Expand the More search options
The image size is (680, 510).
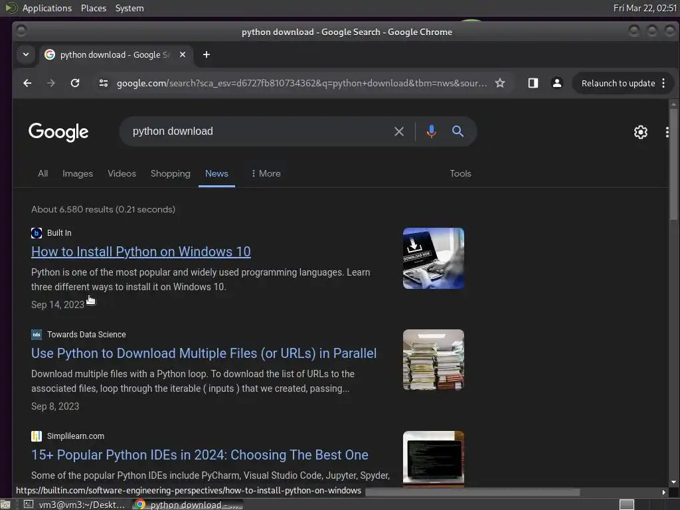point(266,173)
